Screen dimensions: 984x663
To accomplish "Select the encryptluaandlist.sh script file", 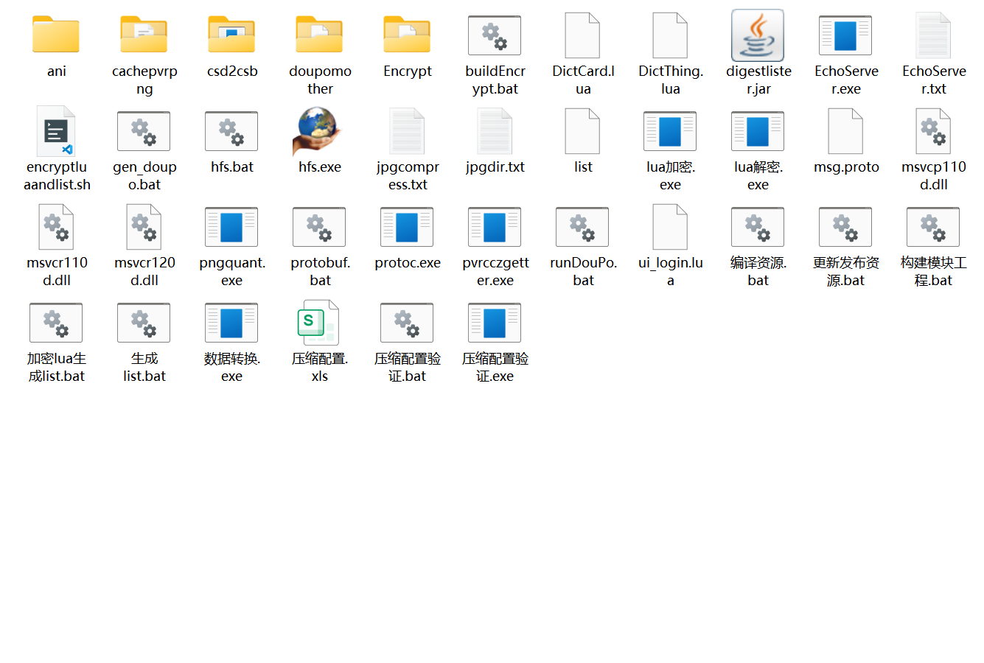I will tap(56, 131).
